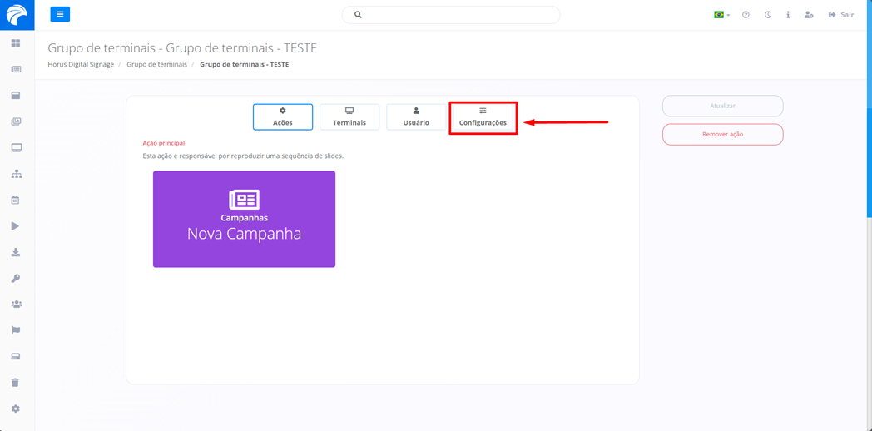Open the hierarchy tree icon in sidebar
This screenshot has height=431, width=872.
[x=16, y=174]
